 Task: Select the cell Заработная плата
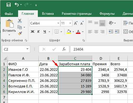click(75, 64)
